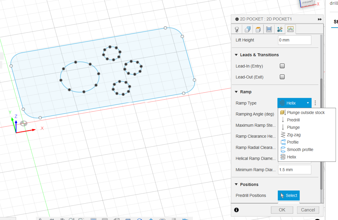This screenshot has width=338, height=220.
Task: Cancel the 2D Pocket dialog
Action: click(x=308, y=210)
